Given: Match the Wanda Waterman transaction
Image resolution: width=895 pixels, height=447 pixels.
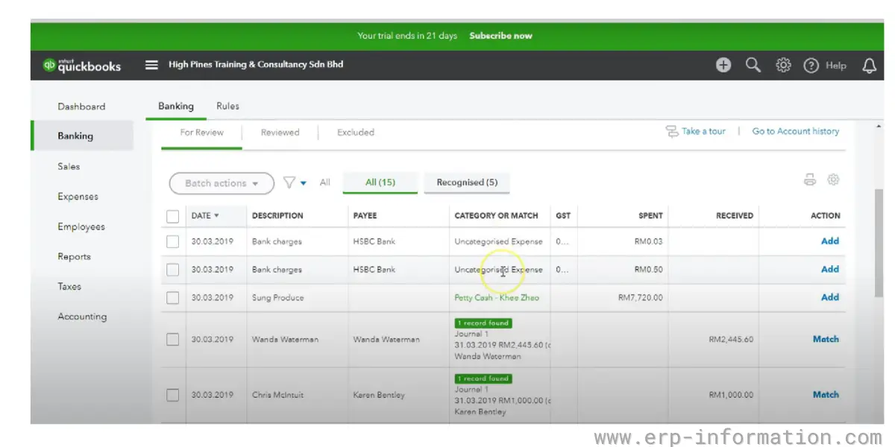Looking at the screenshot, I should click(x=826, y=339).
